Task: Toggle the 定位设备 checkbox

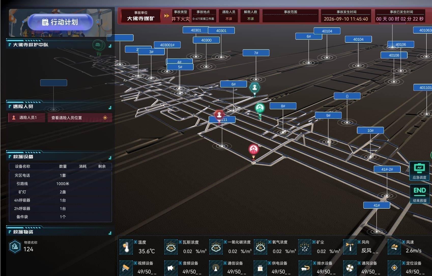Action: point(404,263)
